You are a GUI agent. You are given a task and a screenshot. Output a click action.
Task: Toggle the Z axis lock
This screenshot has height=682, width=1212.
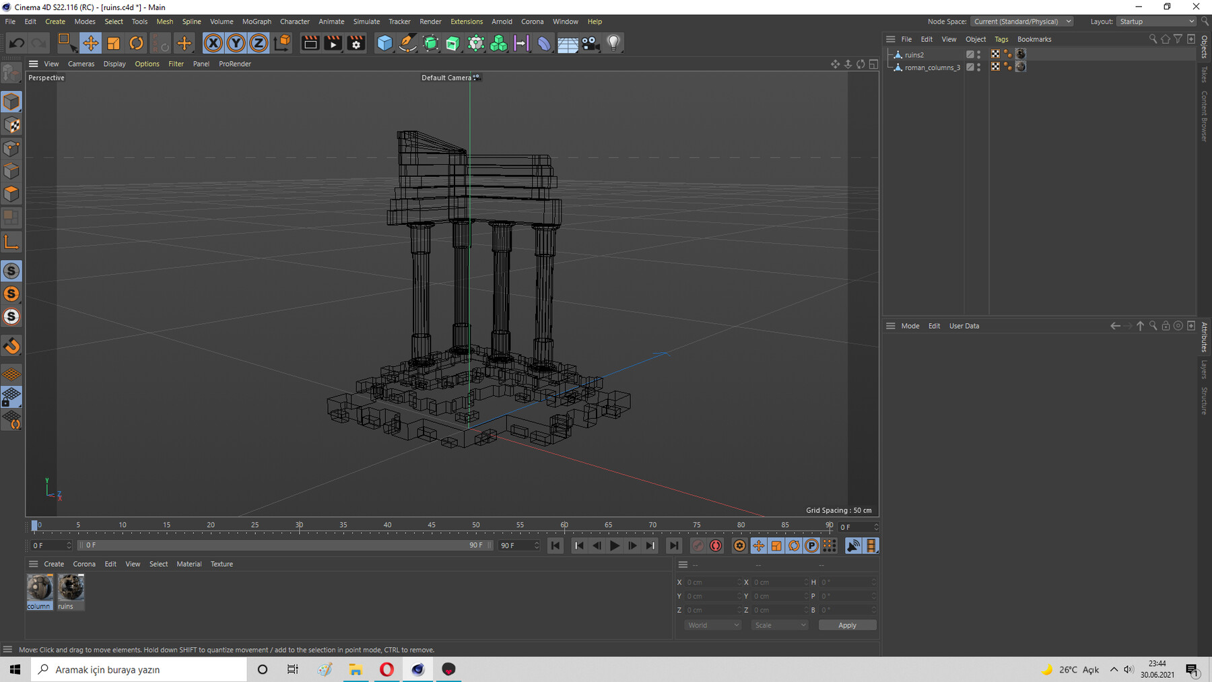pyautogui.click(x=259, y=43)
